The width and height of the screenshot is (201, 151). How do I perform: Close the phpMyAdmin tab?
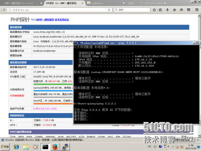(123, 3)
